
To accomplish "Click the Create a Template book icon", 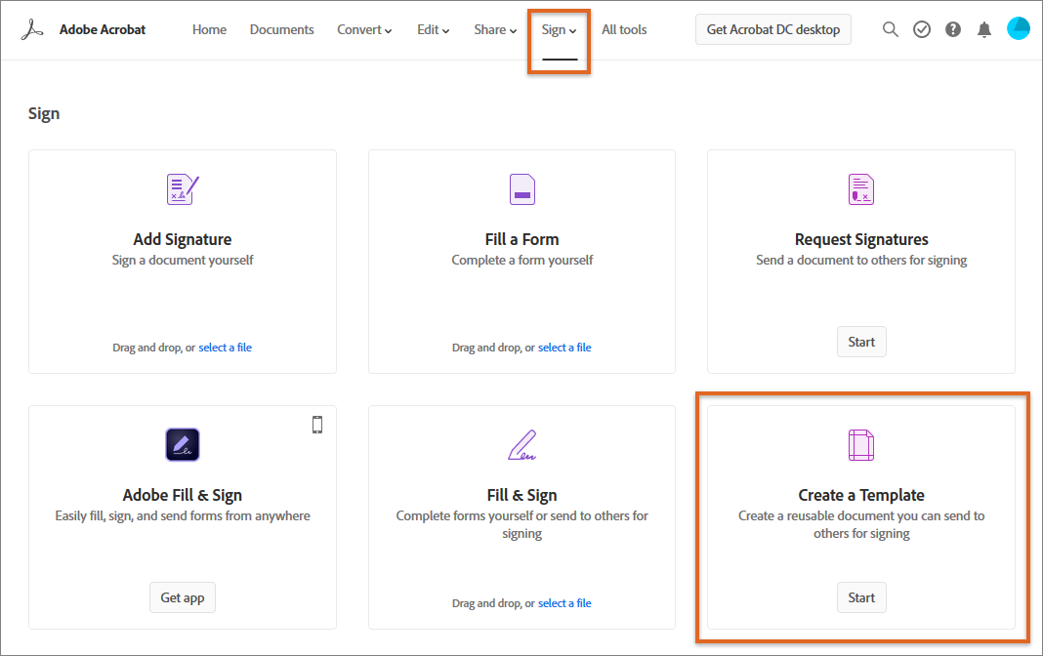I will point(860,444).
